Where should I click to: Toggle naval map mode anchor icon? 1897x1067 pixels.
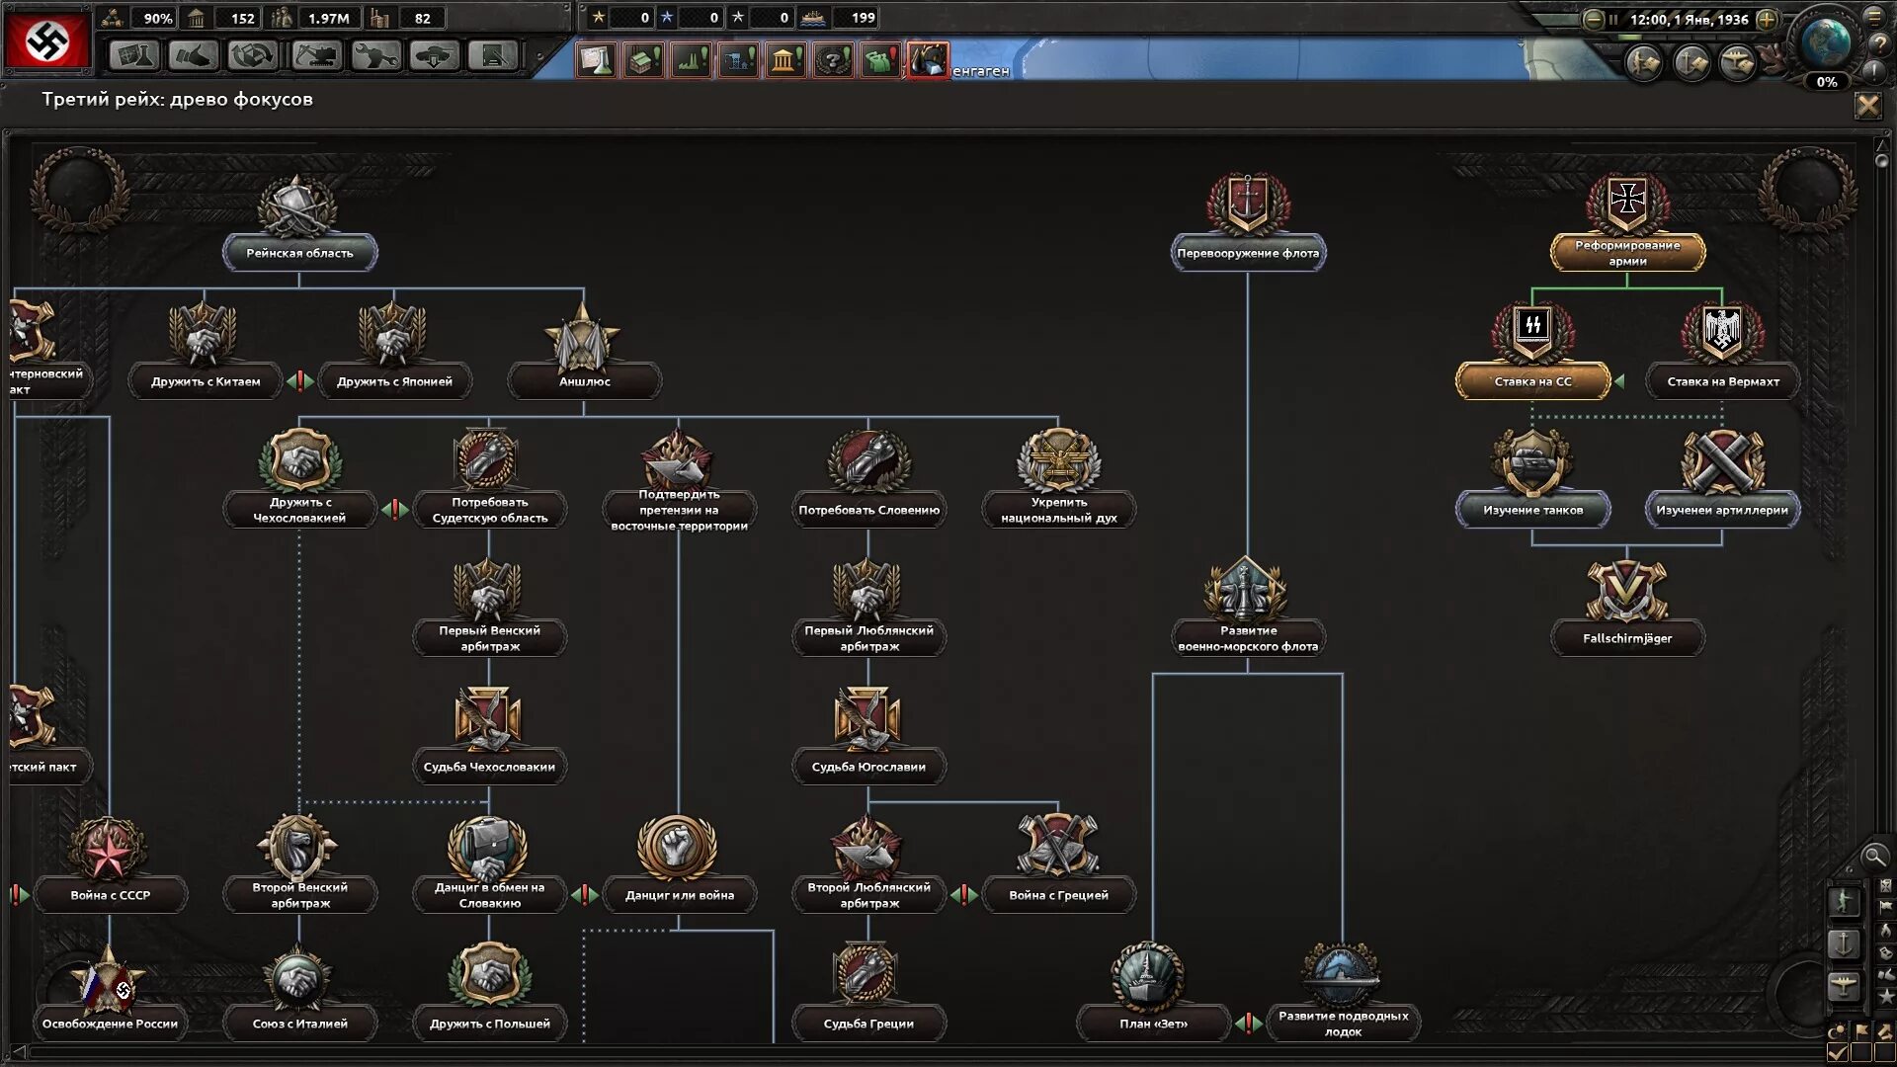tap(1844, 944)
